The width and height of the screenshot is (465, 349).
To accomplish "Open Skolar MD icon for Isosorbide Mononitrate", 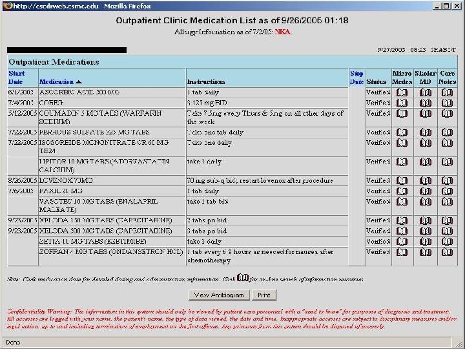I will point(425,143).
